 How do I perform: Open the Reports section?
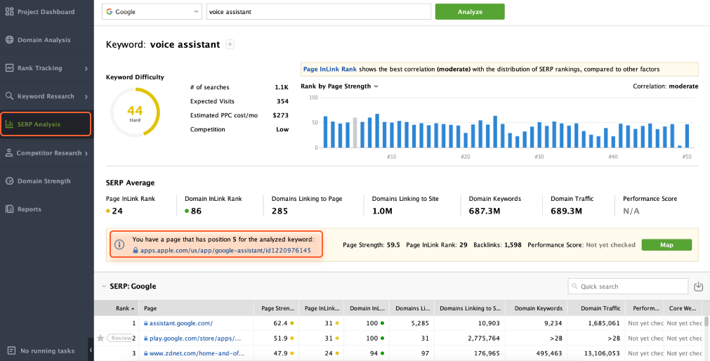pyautogui.click(x=29, y=209)
